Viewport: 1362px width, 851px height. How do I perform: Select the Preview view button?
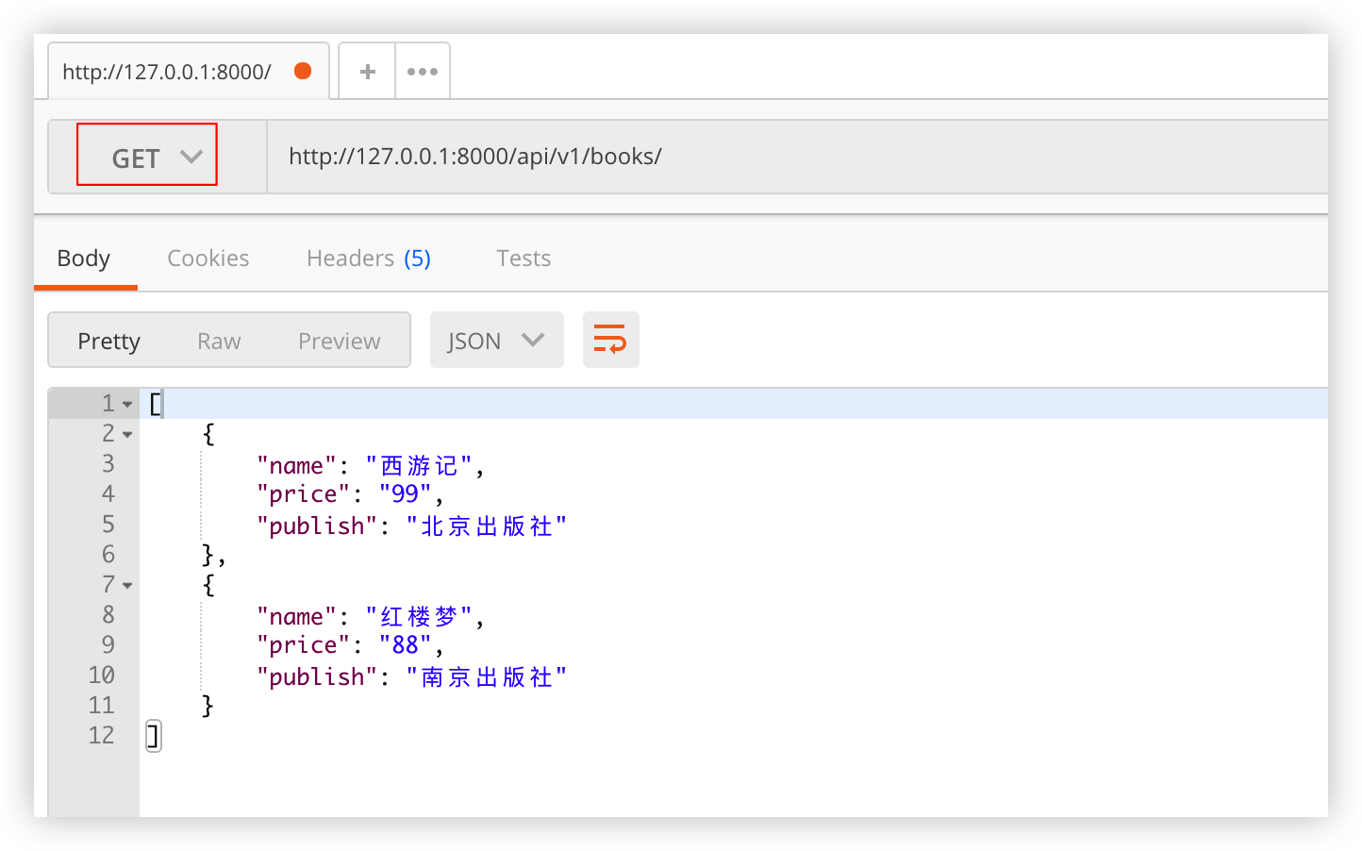tap(340, 341)
